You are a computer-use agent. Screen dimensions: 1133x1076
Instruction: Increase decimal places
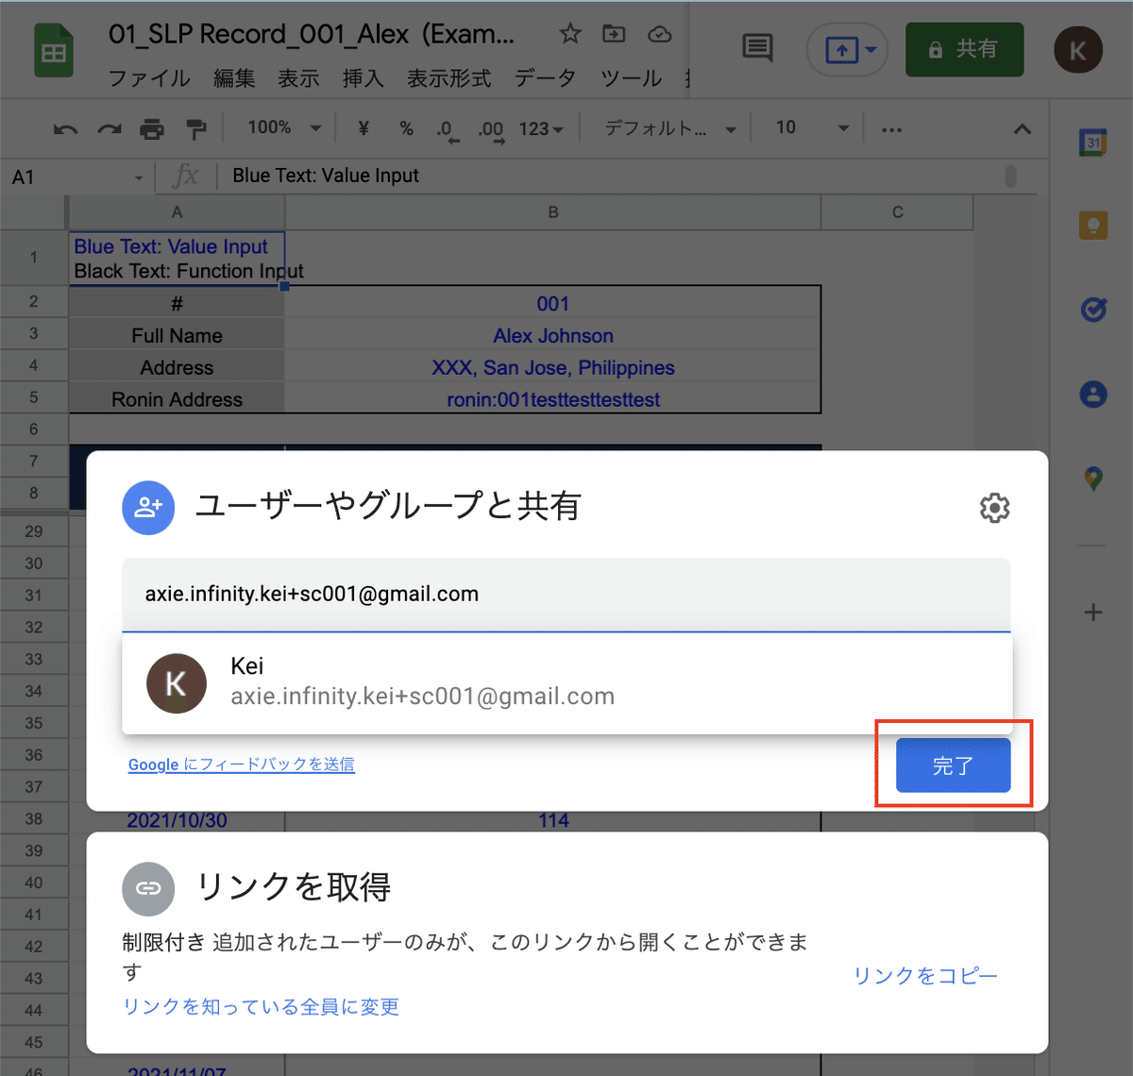point(490,129)
